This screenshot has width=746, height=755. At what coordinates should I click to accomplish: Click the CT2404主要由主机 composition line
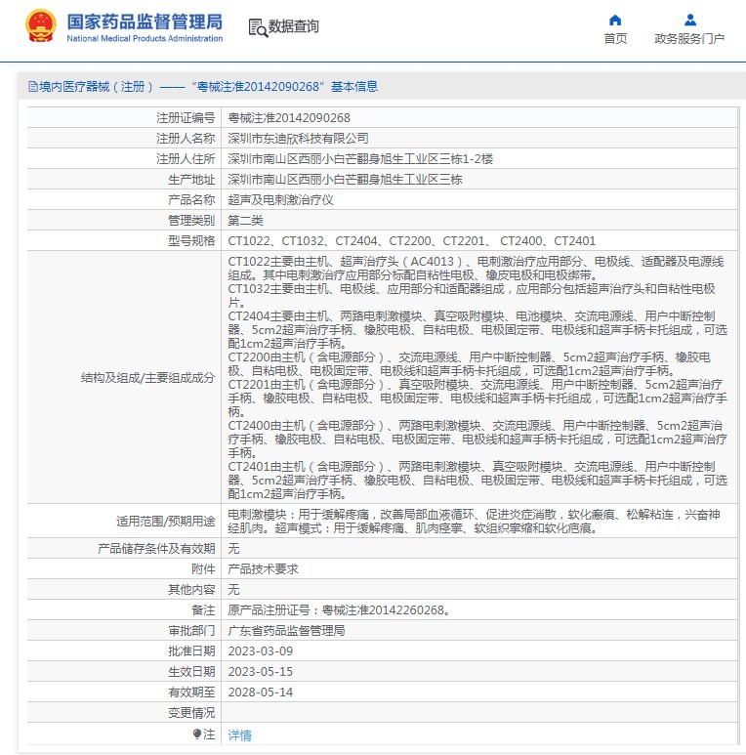(477, 330)
